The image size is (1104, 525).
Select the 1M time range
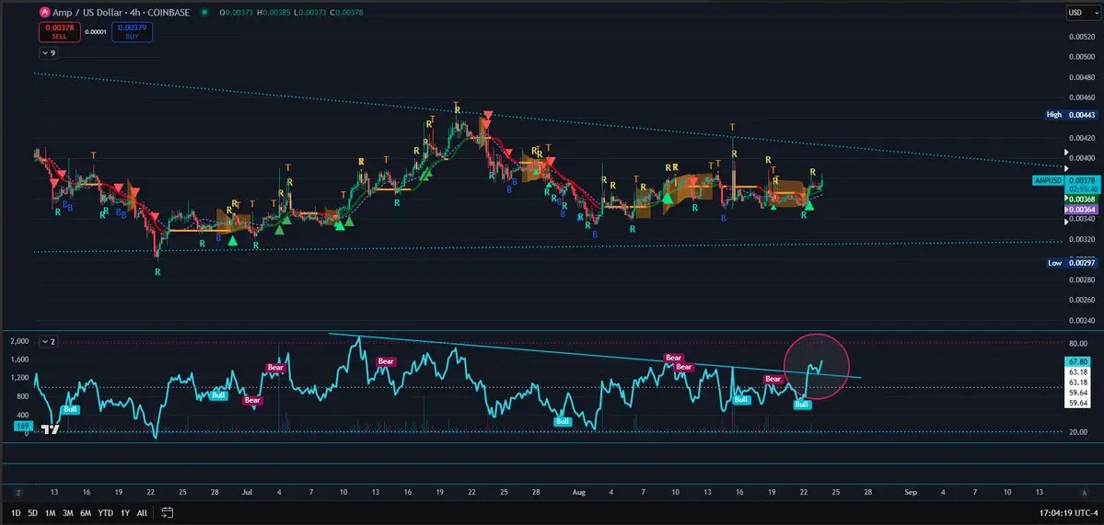coord(50,512)
